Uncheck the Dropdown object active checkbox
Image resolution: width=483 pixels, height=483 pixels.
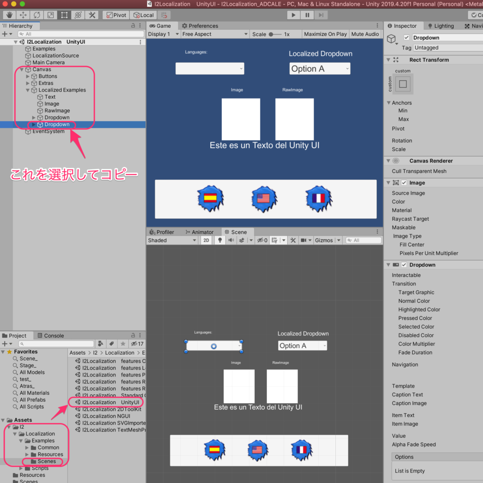[x=407, y=38]
